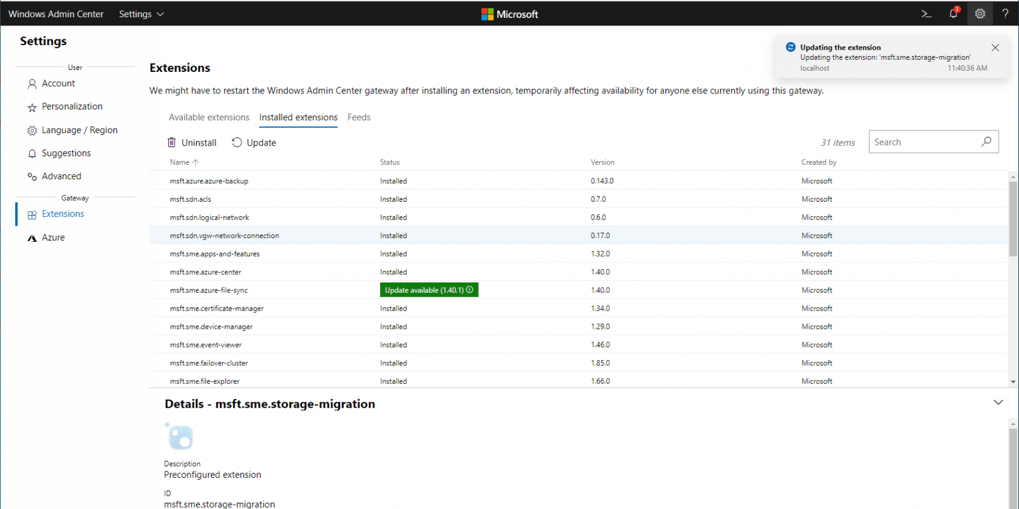Click the Language / Region gear icon
The height and width of the screenshot is (509, 1019).
coord(32,130)
